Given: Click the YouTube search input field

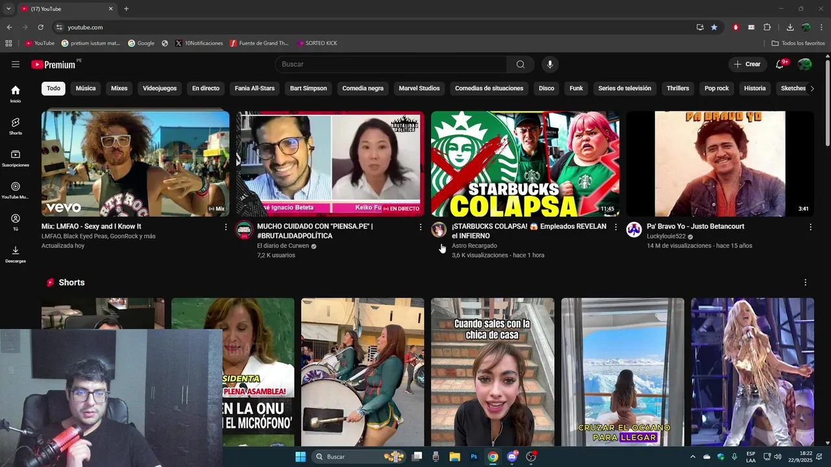Looking at the screenshot, I should 391,64.
